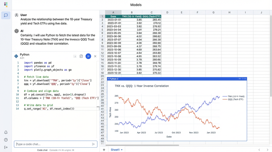Select column F header
This screenshot has height=152, width=272.
click(197, 12)
